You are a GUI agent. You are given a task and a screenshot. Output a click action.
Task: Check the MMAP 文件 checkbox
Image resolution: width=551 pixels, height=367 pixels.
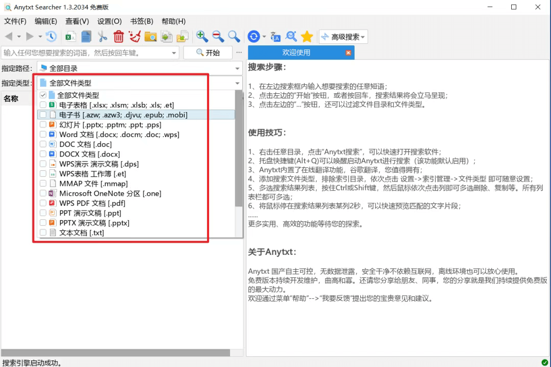point(43,183)
